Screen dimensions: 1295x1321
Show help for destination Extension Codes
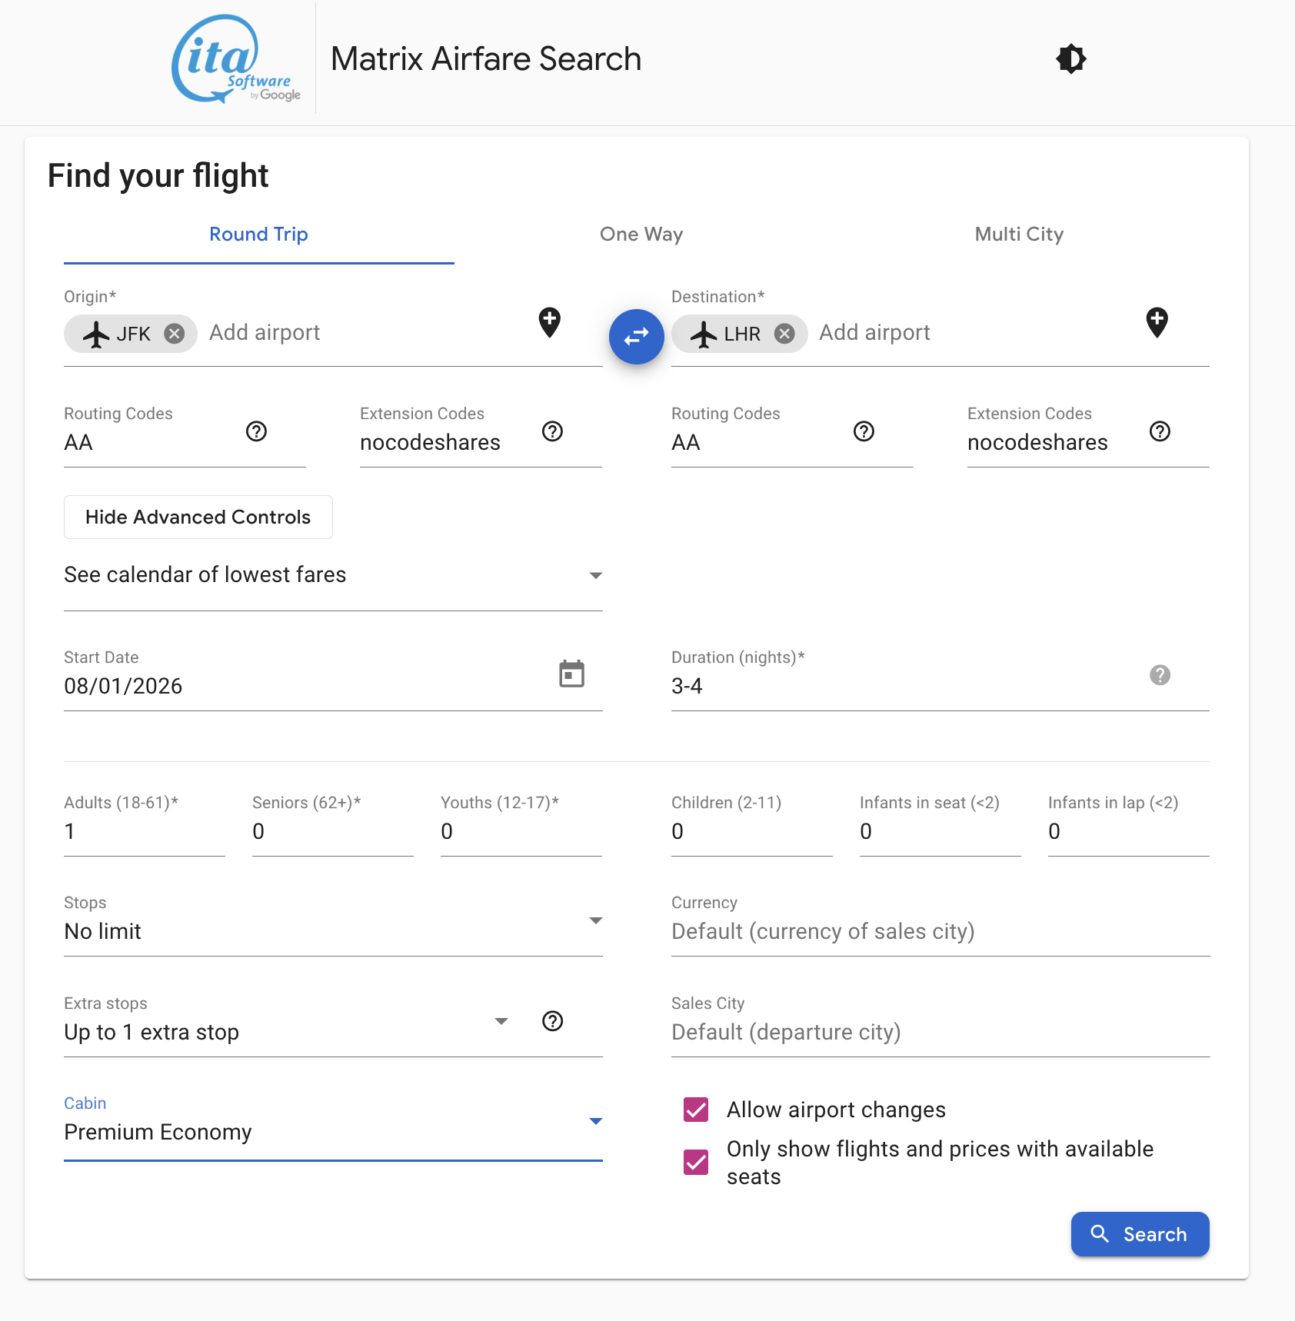pos(1160,431)
